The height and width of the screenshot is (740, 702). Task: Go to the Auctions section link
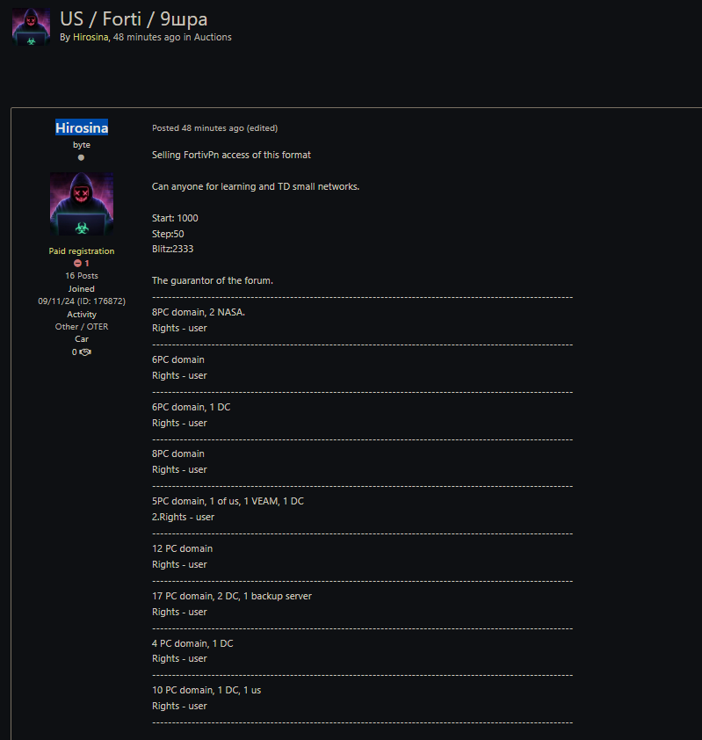(x=213, y=37)
